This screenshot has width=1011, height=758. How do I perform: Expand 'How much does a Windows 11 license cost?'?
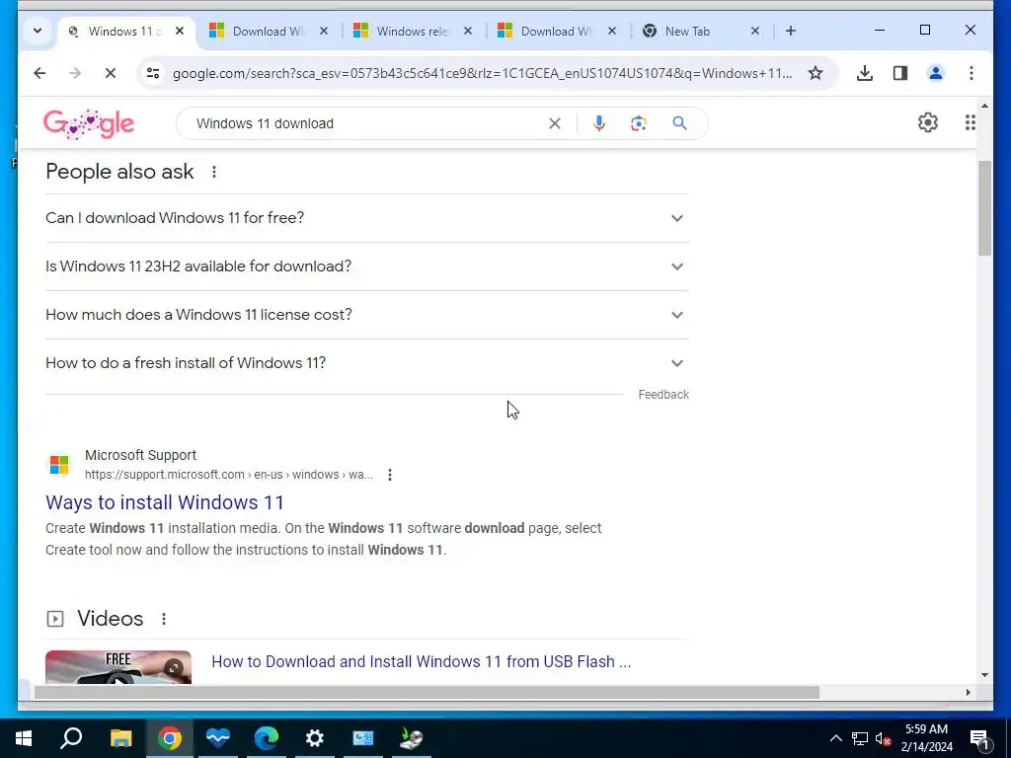pos(367,315)
